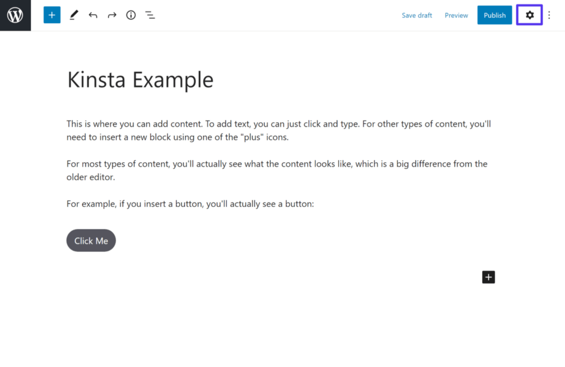Select the paragraph starting "For example, if"
565x367 pixels.
pyautogui.click(x=190, y=204)
